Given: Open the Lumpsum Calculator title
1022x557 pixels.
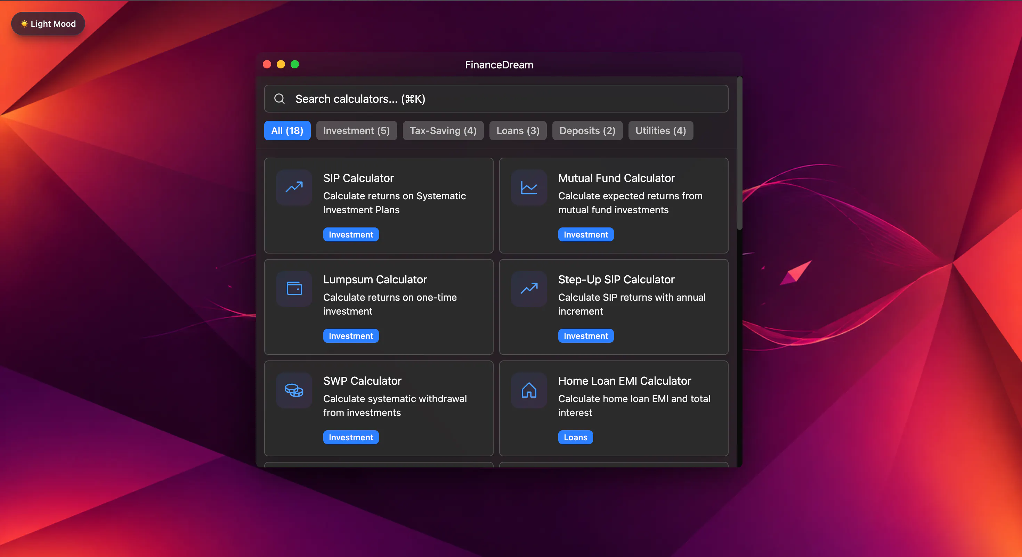Looking at the screenshot, I should click(375, 280).
